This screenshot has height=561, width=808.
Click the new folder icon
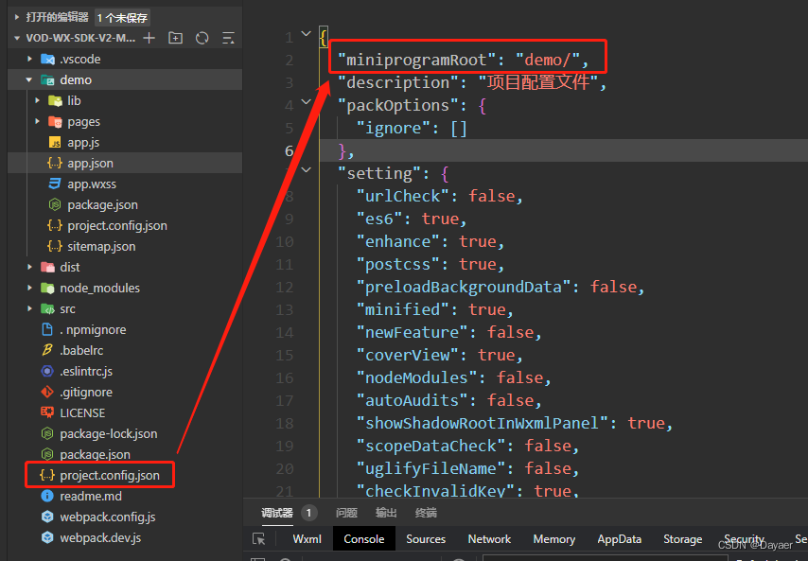pos(176,38)
